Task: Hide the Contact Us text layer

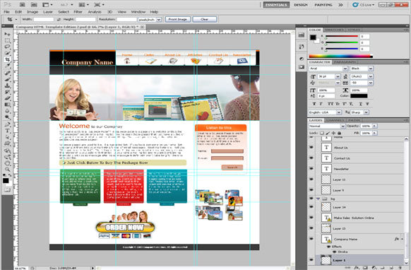Action: [x=311, y=158]
